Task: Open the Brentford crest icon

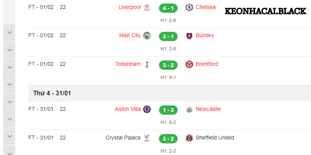Action: (x=189, y=64)
